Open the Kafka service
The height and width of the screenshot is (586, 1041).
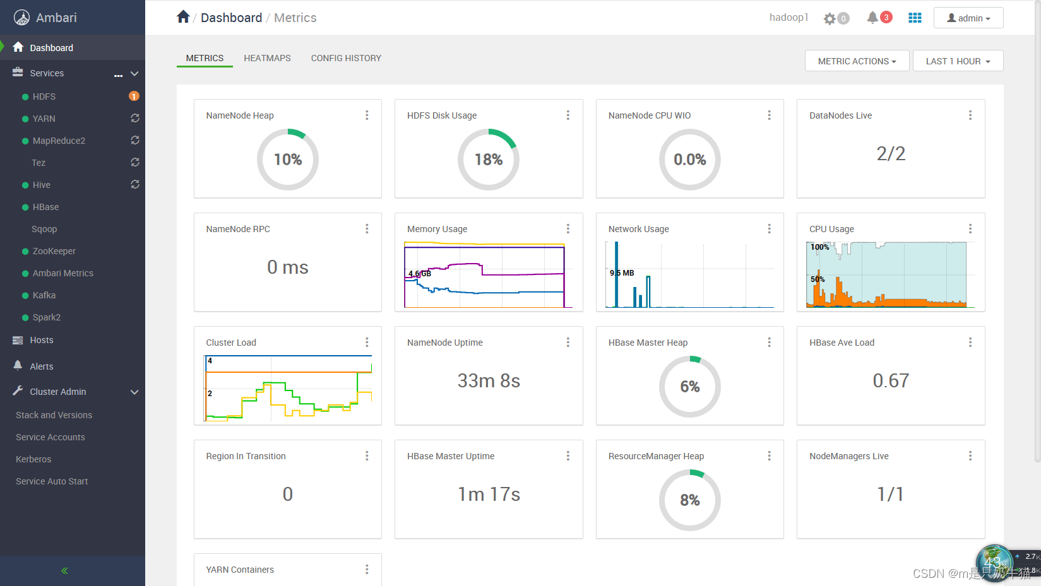pyautogui.click(x=44, y=295)
